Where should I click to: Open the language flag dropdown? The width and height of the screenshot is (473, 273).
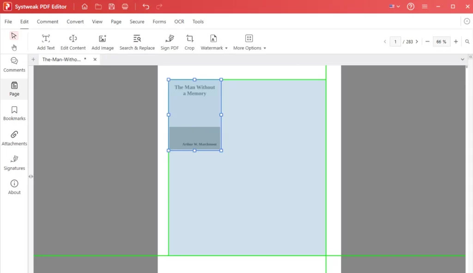coord(394,6)
